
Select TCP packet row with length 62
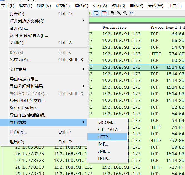(x=137, y=107)
